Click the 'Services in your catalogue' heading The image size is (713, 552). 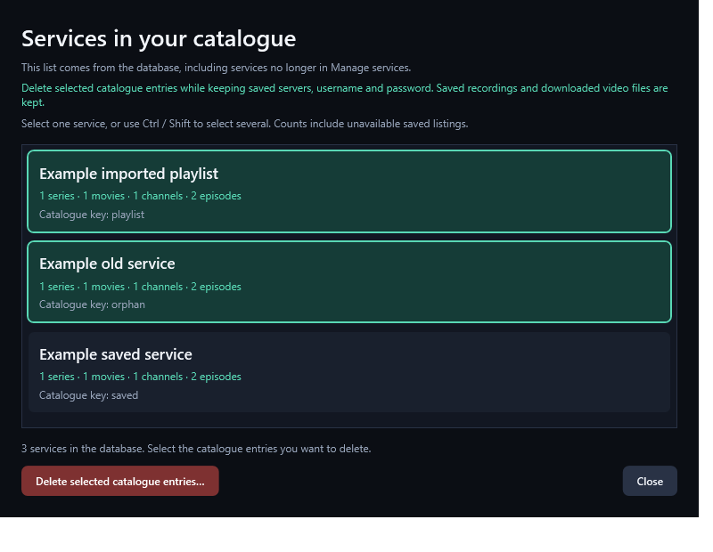[x=159, y=38]
